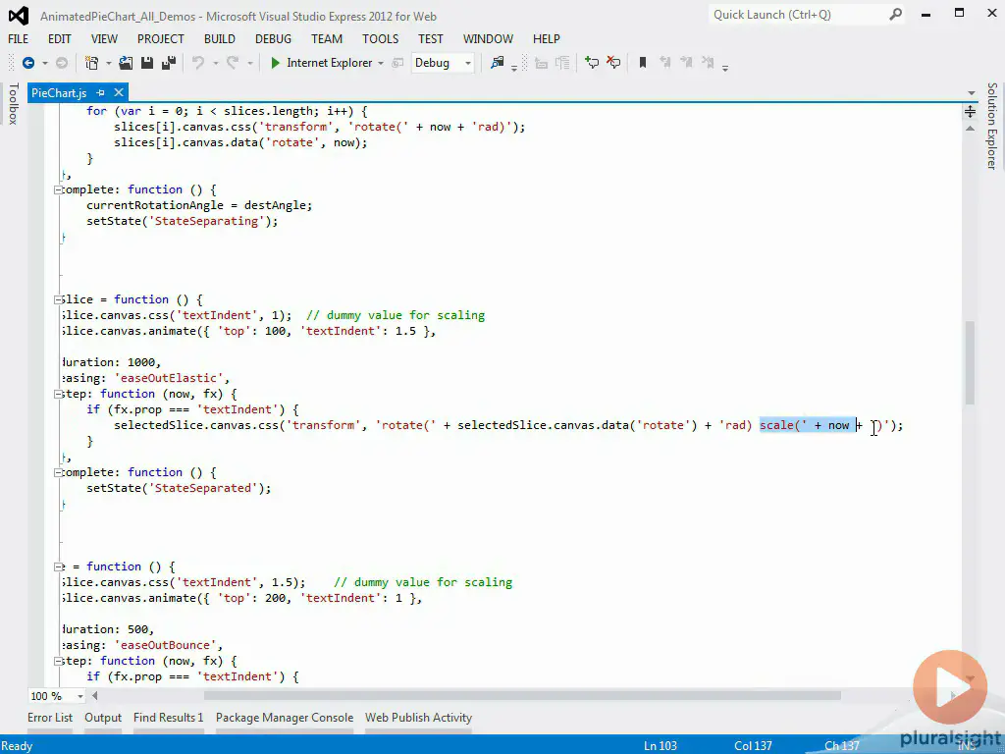Switch to the Find Results 1 tab
Viewport: 1005px width, 754px height.
tap(168, 718)
